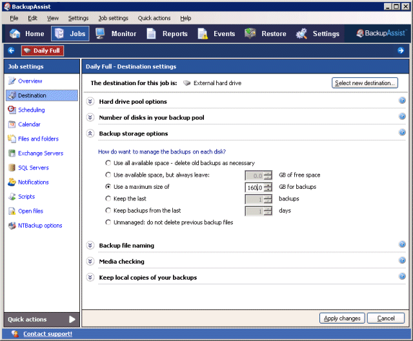The height and width of the screenshot is (341, 413).
Task: Click the Exchange Servers icon
Action: click(x=12, y=153)
